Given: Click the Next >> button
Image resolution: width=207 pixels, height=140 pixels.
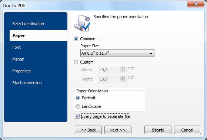Looking at the screenshot, I should click(x=118, y=130).
